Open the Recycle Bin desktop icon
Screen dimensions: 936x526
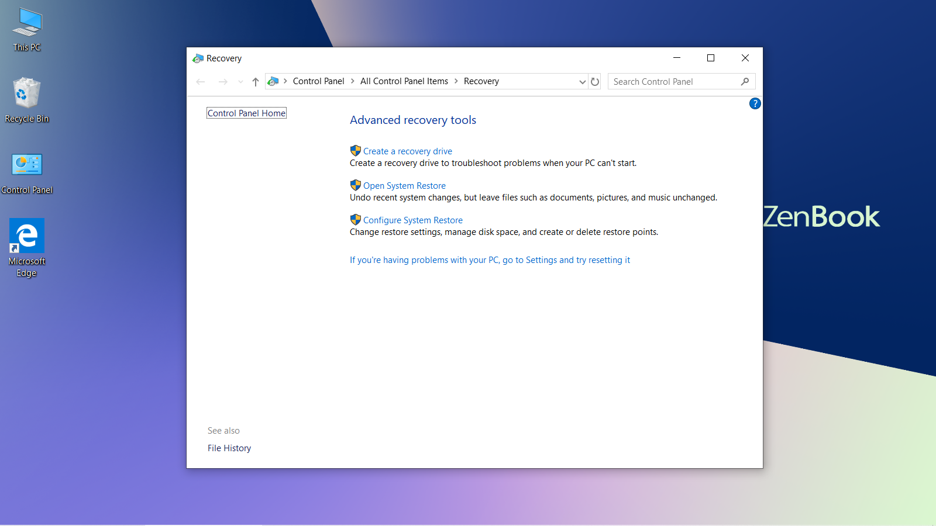27,101
